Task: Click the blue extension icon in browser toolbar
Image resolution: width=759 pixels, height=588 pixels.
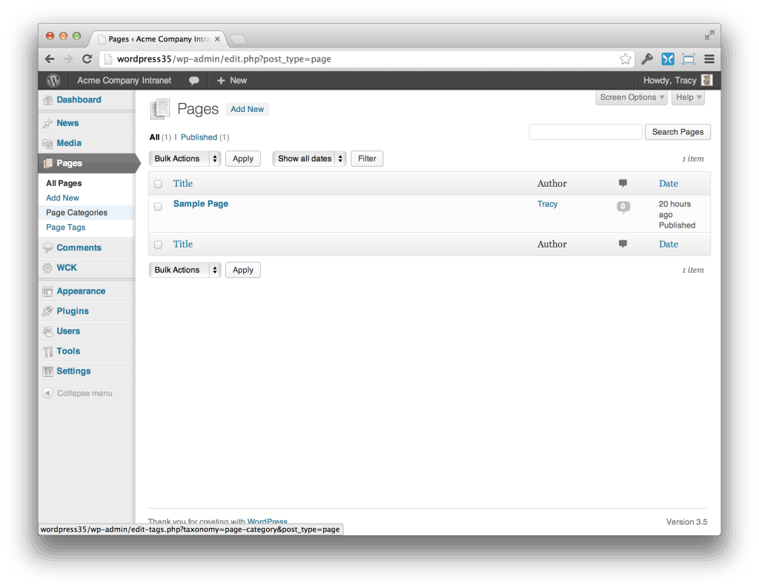Action: 668,59
